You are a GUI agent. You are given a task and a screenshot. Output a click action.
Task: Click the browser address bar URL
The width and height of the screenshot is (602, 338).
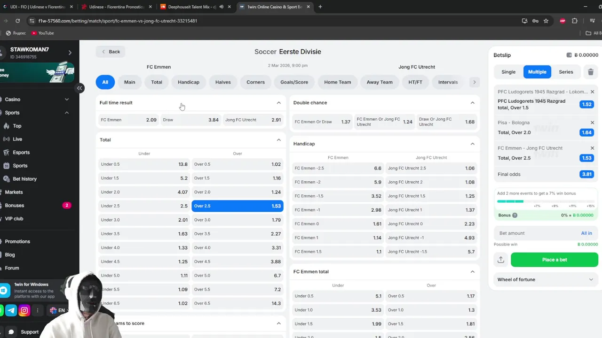coord(118,21)
